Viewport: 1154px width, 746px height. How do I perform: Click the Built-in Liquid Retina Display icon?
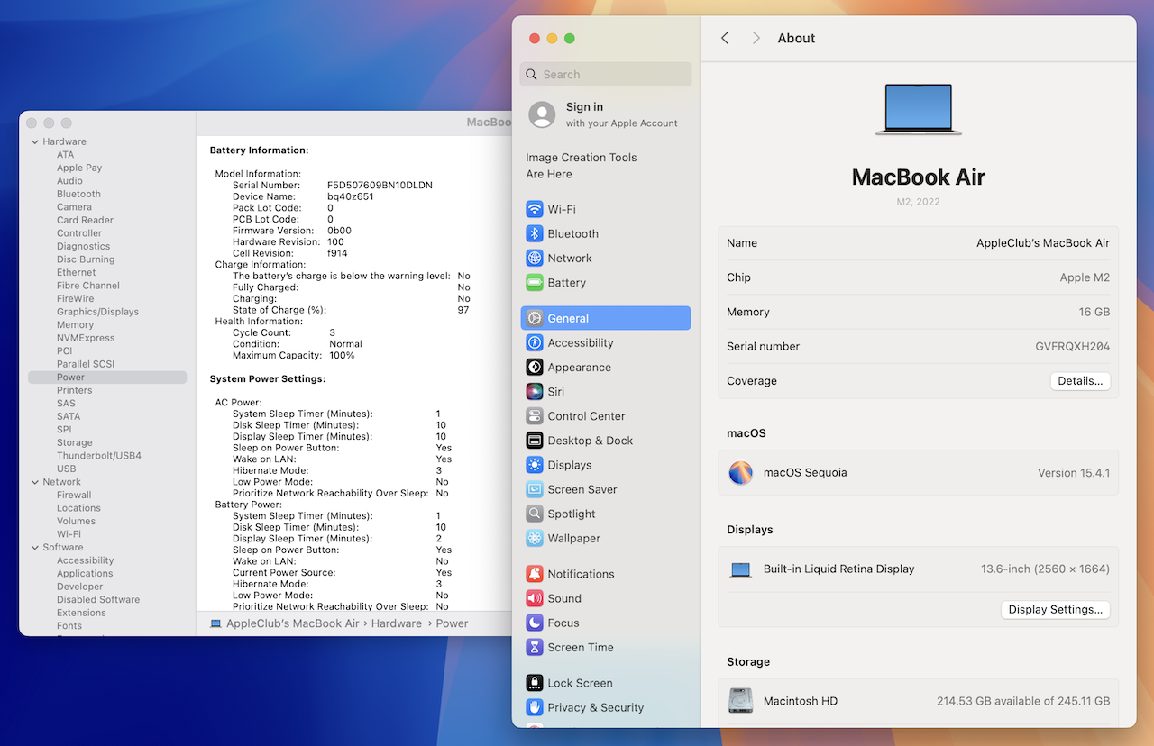(x=740, y=569)
